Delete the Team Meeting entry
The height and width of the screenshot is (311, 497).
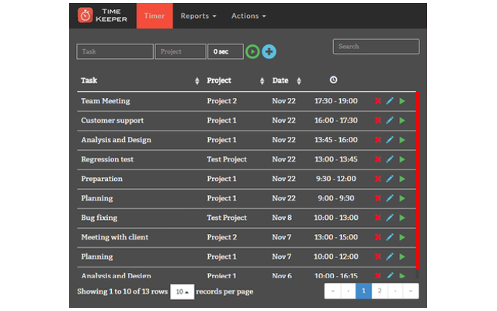coord(377,101)
